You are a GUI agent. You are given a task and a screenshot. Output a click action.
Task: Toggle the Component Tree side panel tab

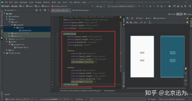pyautogui.click(x=124, y=80)
